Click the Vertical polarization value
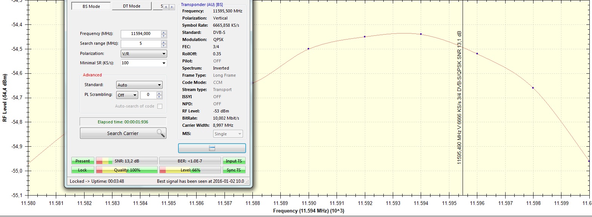This screenshot has width=592, height=217. pyautogui.click(x=220, y=18)
